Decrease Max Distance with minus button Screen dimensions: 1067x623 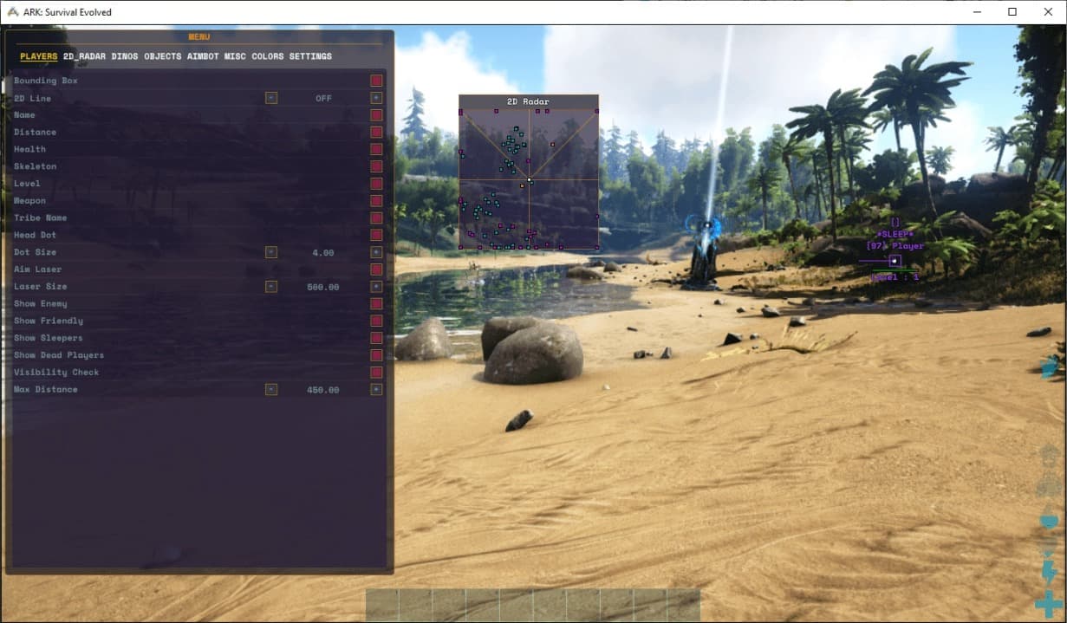pos(271,390)
